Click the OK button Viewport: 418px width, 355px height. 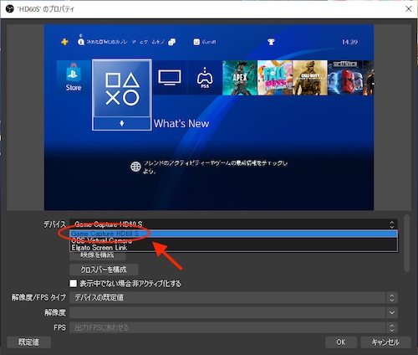341,342
